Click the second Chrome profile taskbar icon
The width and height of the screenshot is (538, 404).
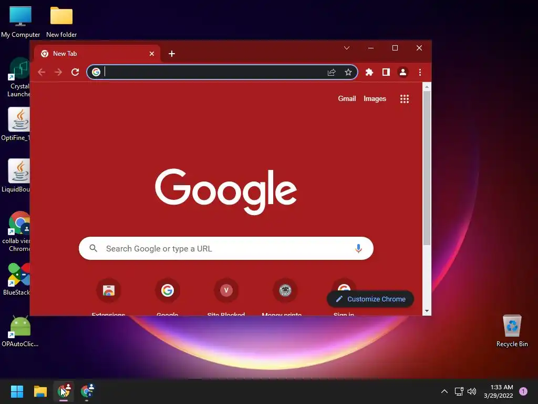[87, 391]
